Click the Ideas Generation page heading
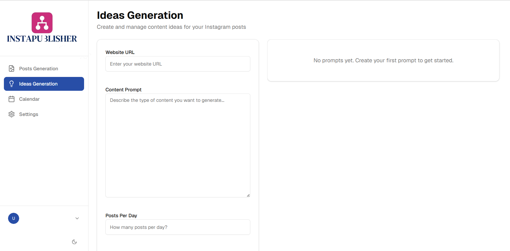This screenshot has height=251, width=510. [140, 15]
